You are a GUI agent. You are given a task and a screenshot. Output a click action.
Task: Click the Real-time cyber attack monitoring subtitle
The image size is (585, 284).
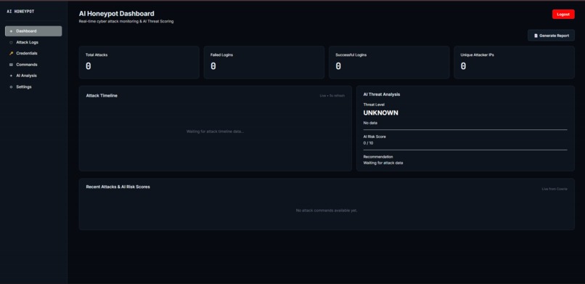pos(126,22)
